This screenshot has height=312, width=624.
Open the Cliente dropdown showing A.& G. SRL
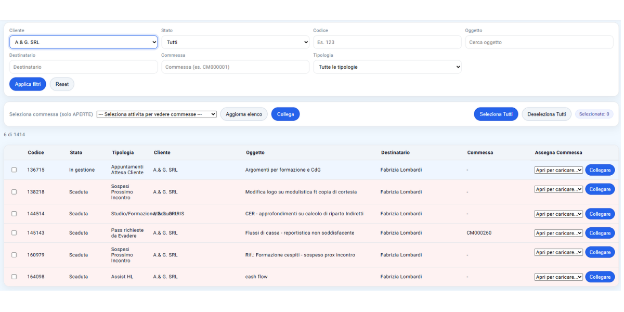83,42
